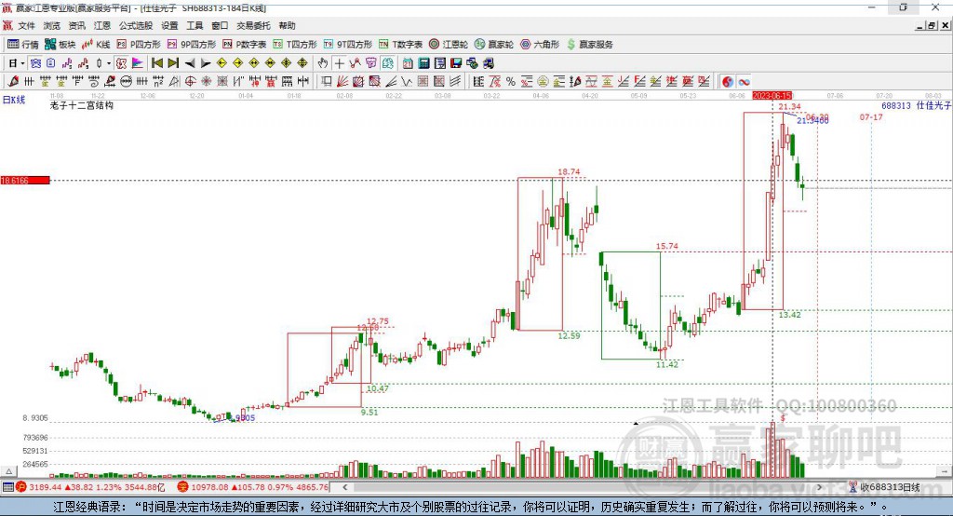This screenshot has height=516, width=953.
Task: Jump to first bar icon
Action: click(x=156, y=63)
